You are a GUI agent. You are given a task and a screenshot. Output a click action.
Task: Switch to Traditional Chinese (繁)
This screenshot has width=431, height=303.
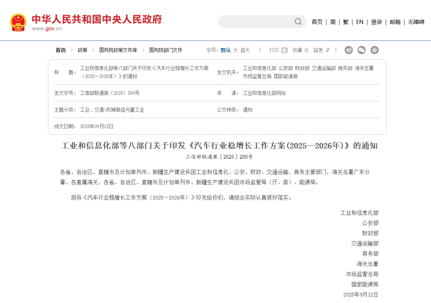[x=345, y=22]
